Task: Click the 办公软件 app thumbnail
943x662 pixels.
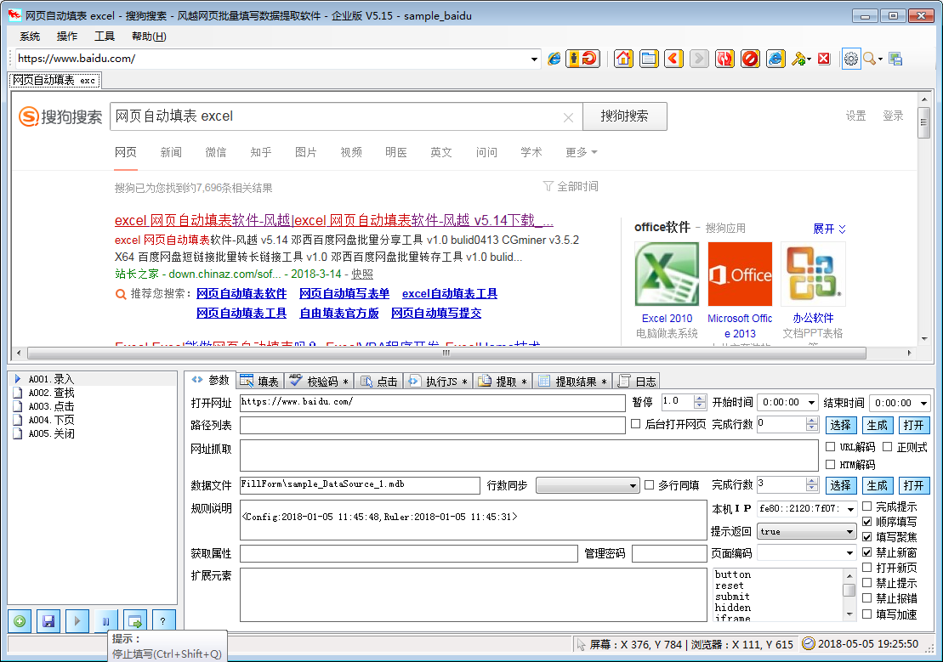Action: (x=813, y=274)
